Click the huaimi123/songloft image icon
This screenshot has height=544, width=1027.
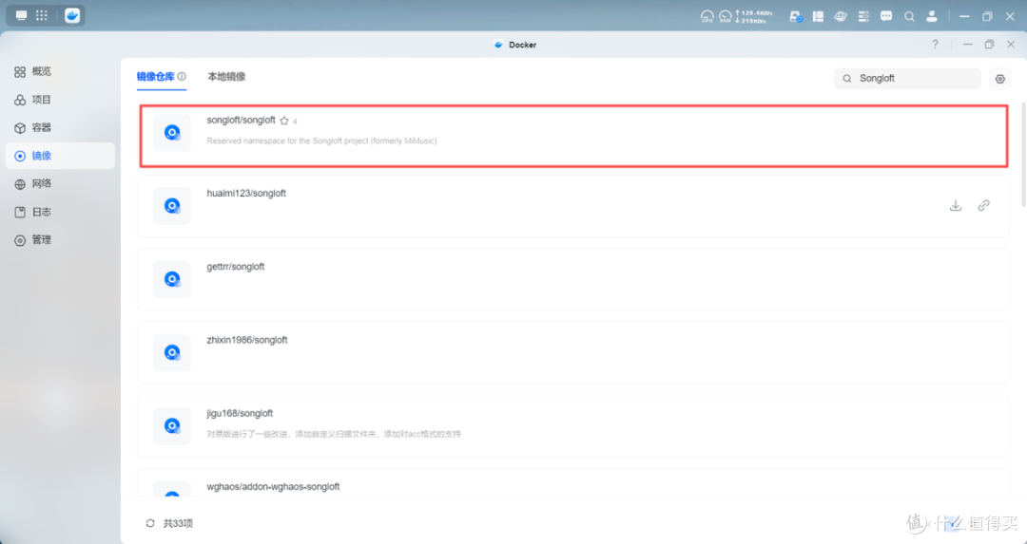click(x=172, y=206)
